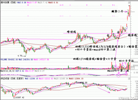138x100 pixels.
Task: Select the 深证成指 (日线.后复权) title
Action: (x=12, y=78)
